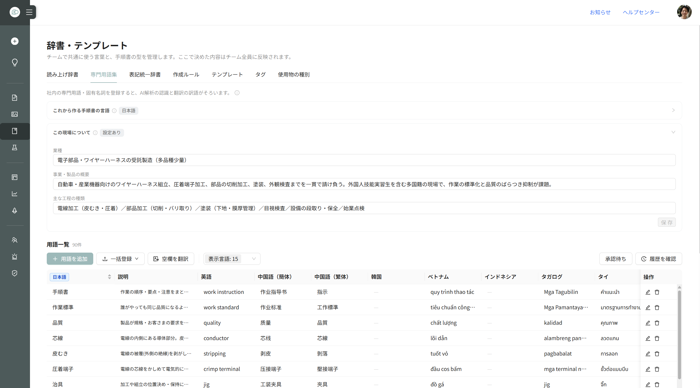This screenshot has height=388, width=700.
Task: Delete the 圧着端子 term row
Action: (x=657, y=369)
